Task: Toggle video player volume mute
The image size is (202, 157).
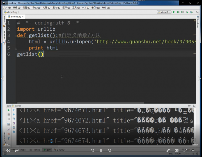Action: (x=8, y=150)
